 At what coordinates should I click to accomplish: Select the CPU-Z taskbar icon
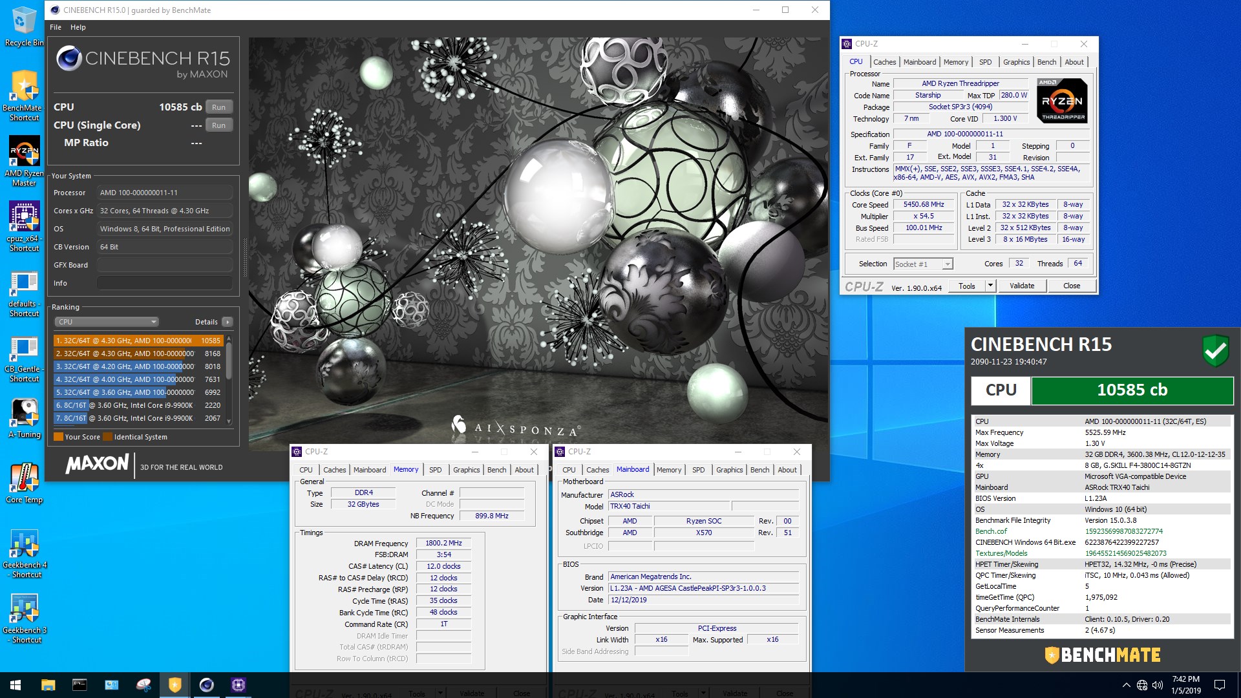pyautogui.click(x=238, y=685)
